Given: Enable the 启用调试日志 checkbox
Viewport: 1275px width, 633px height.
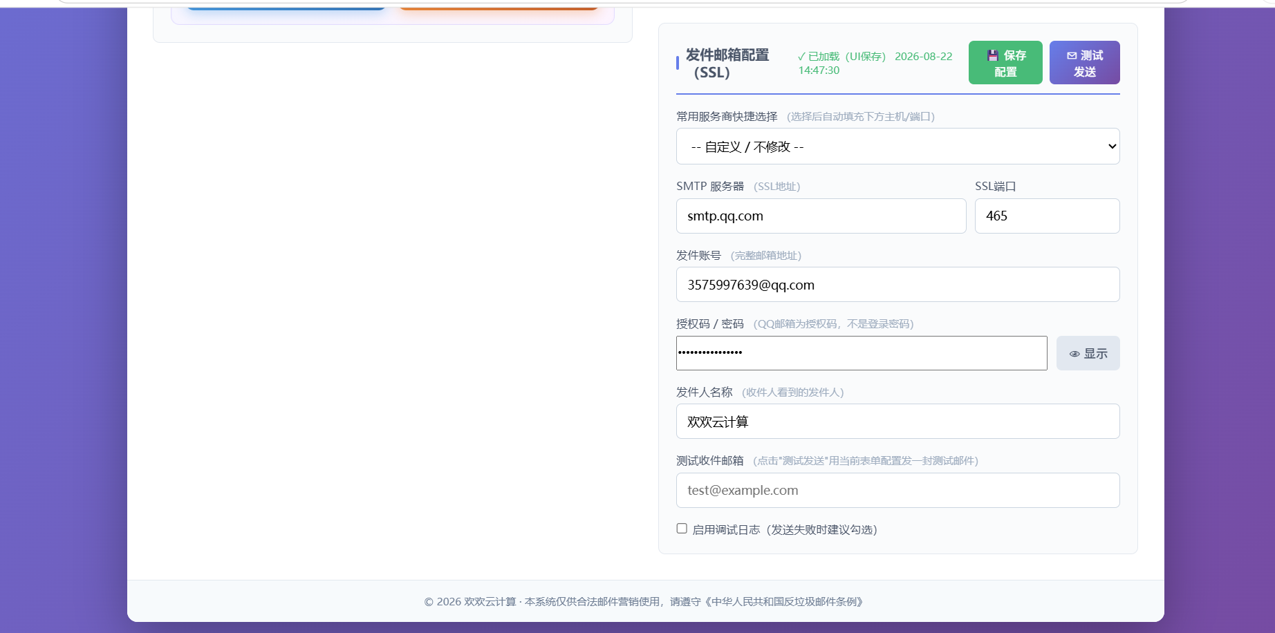Looking at the screenshot, I should [682, 529].
